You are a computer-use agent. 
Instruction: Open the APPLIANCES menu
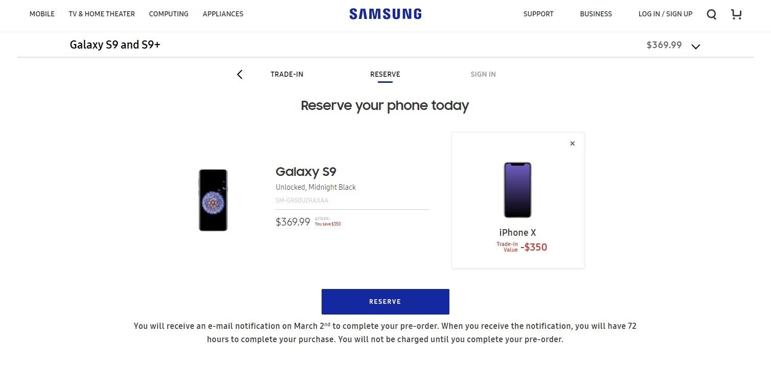tap(223, 14)
